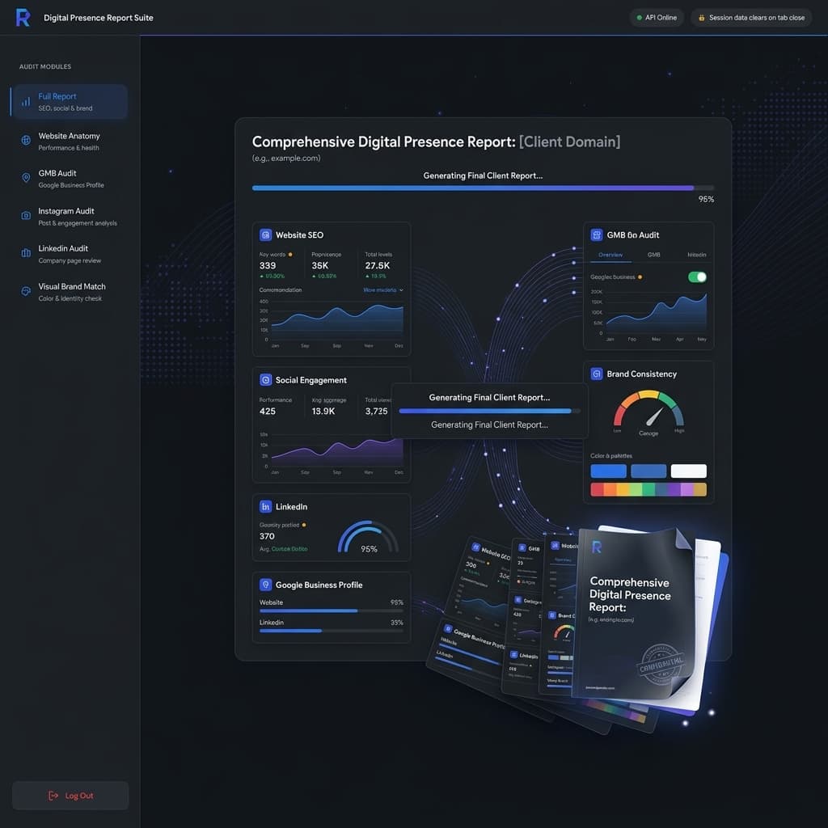Viewport: 828px width, 828px height.
Task: Click the Brand Consistency gauge dial
Action: point(648,408)
